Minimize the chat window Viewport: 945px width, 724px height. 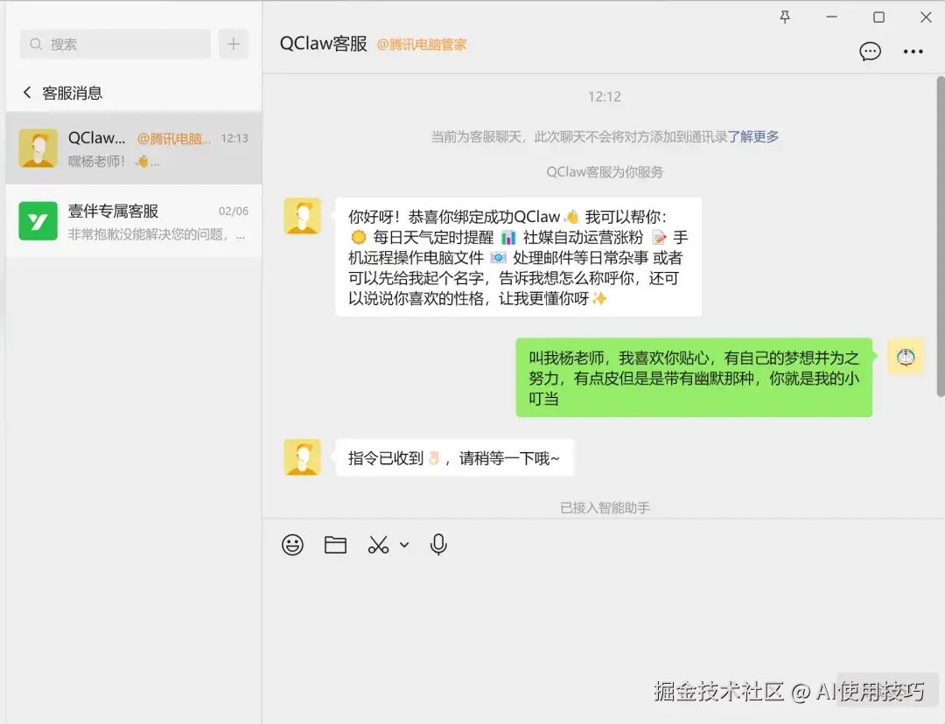point(832,17)
